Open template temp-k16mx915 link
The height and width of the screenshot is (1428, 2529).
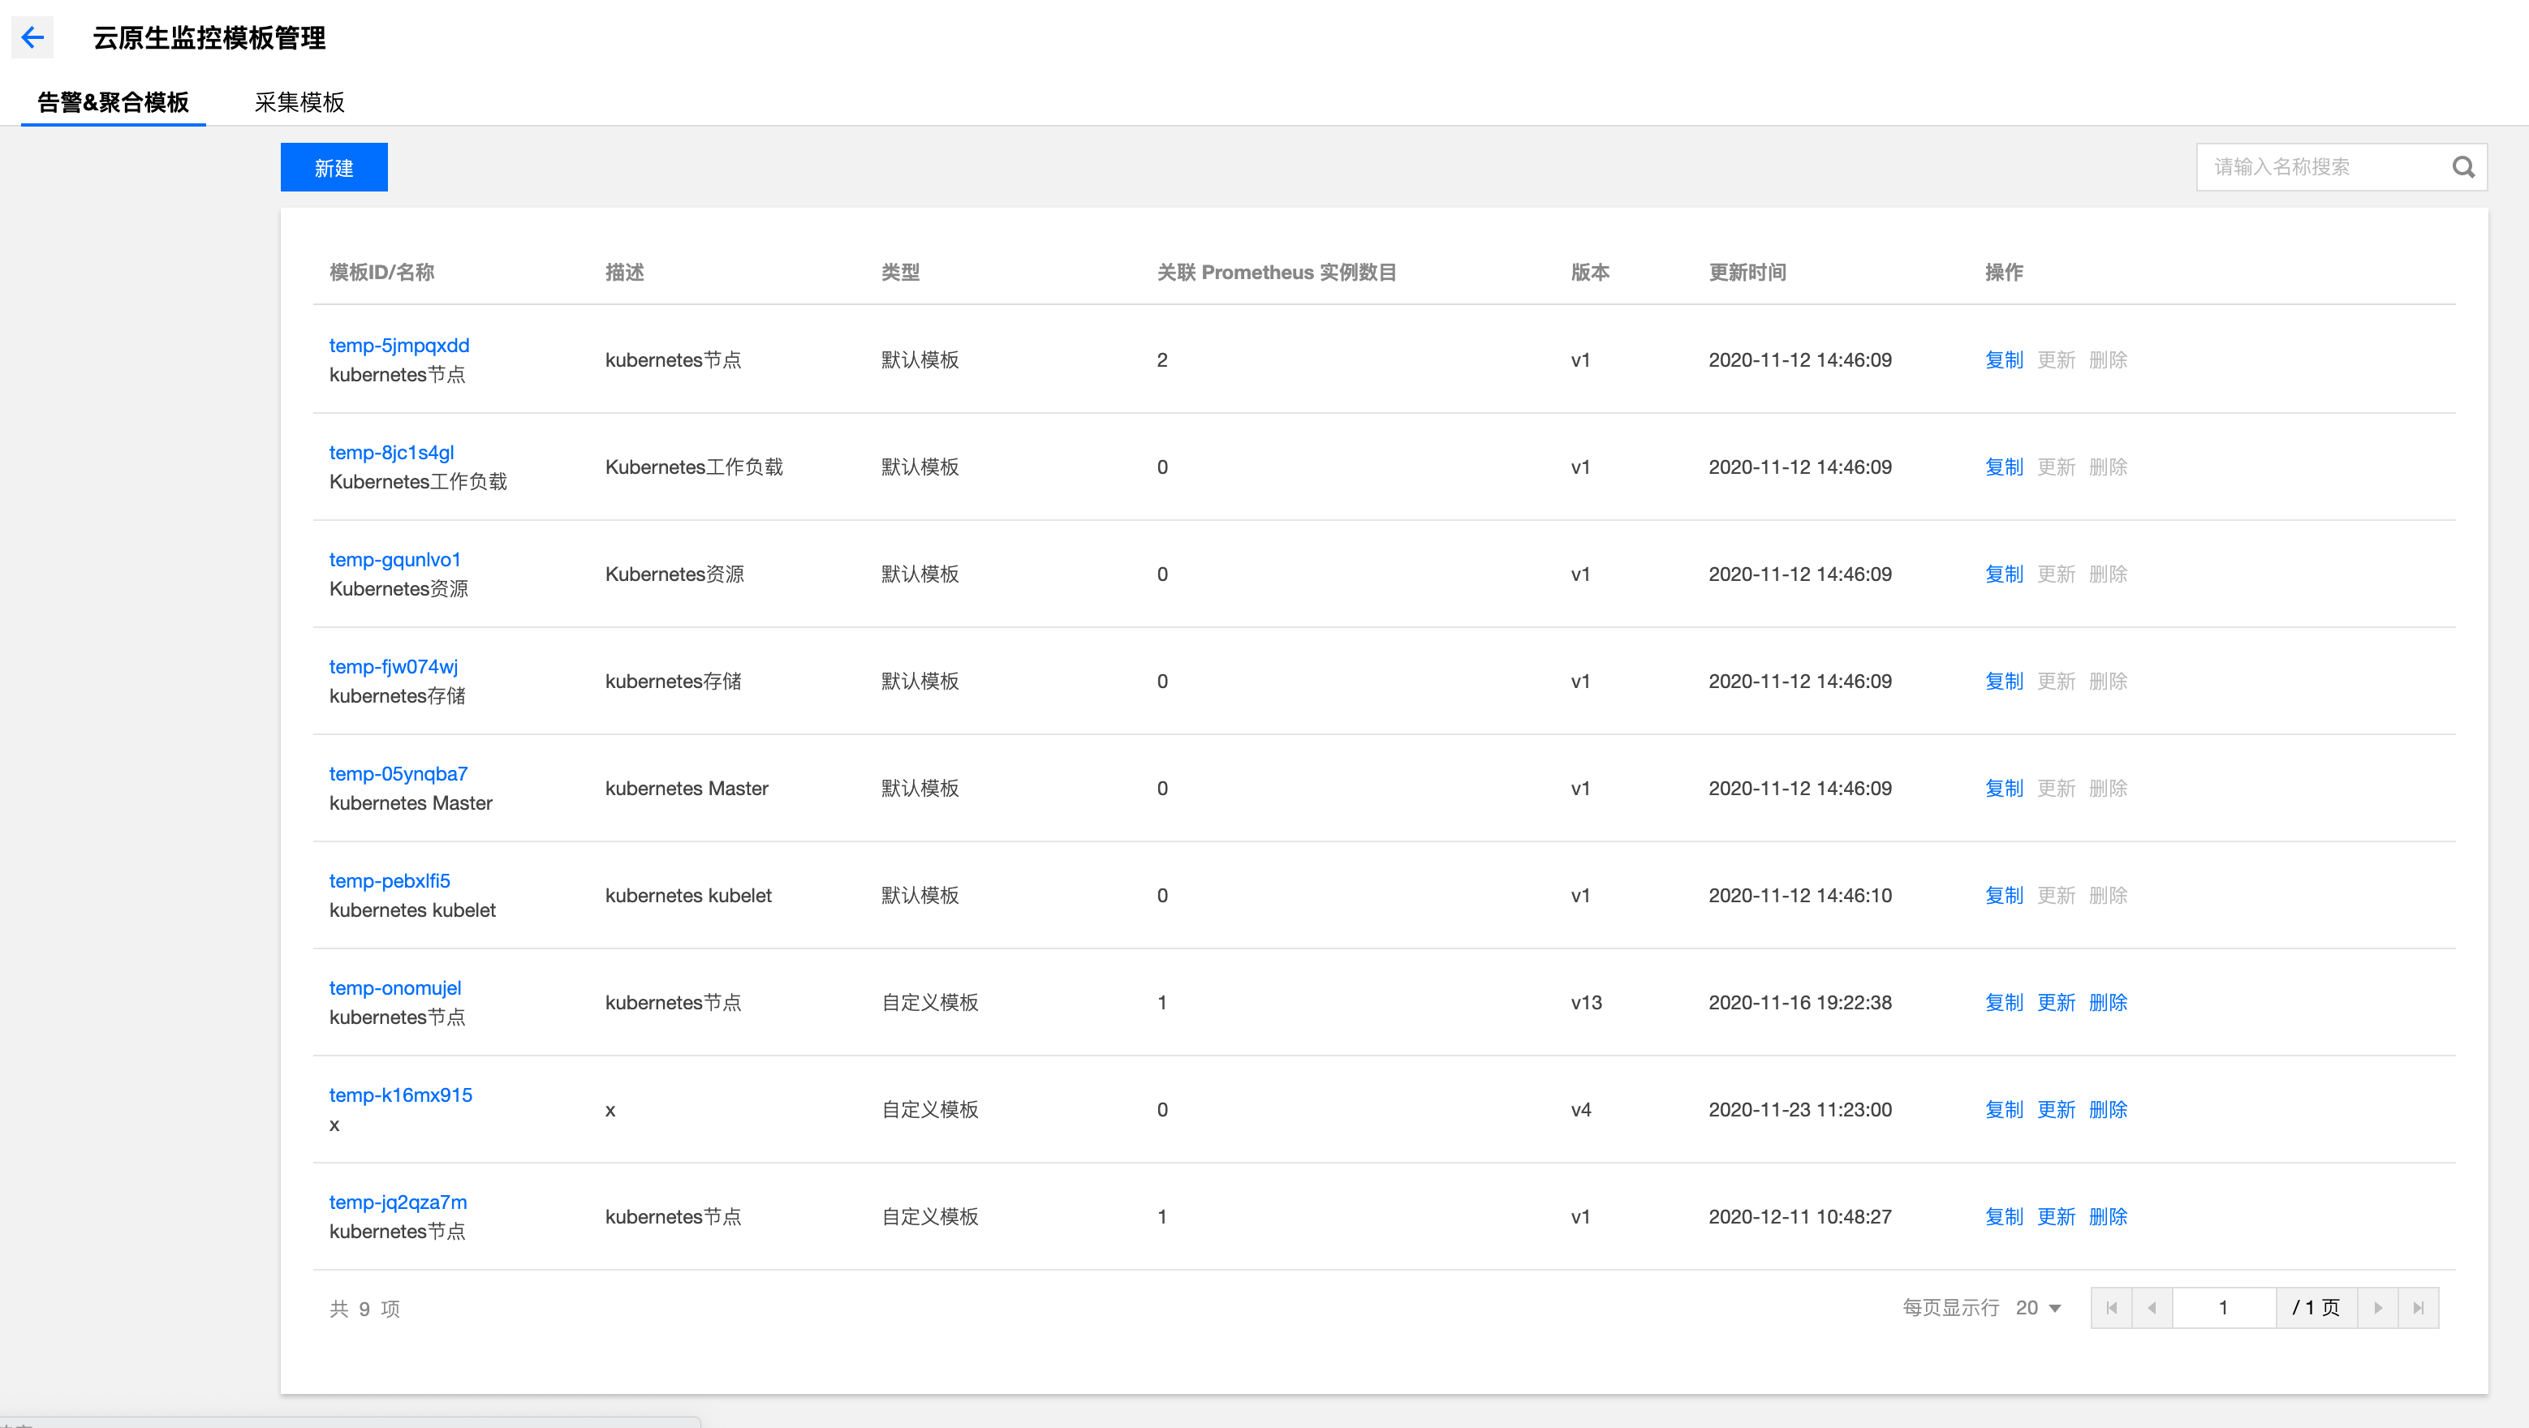pyautogui.click(x=399, y=1095)
